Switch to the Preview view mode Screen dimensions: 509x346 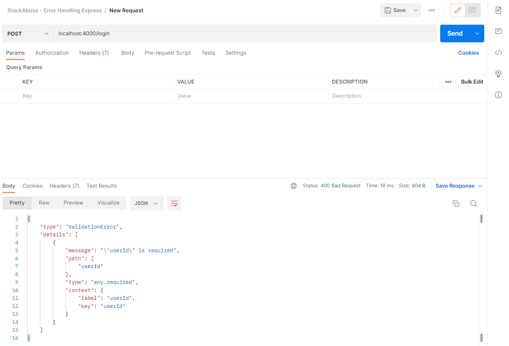pos(73,203)
